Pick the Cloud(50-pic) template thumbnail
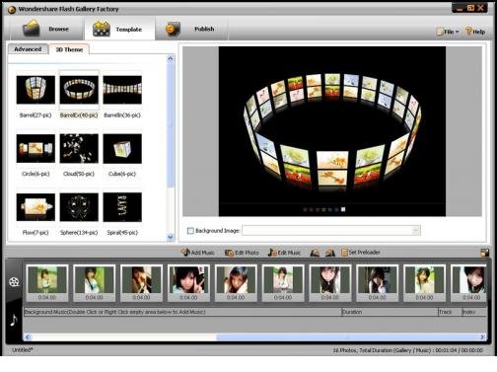The height and width of the screenshot is (372, 497). (79, 148)
